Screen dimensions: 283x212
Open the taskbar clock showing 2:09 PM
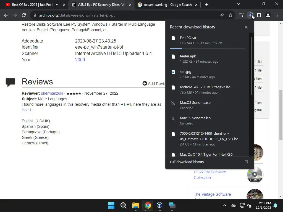(x=263, y=205)
